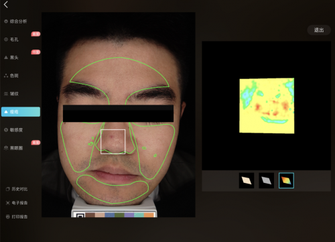
Task: Click the yellow heatmap 3D preview
Action: click(x=267, y=106)
